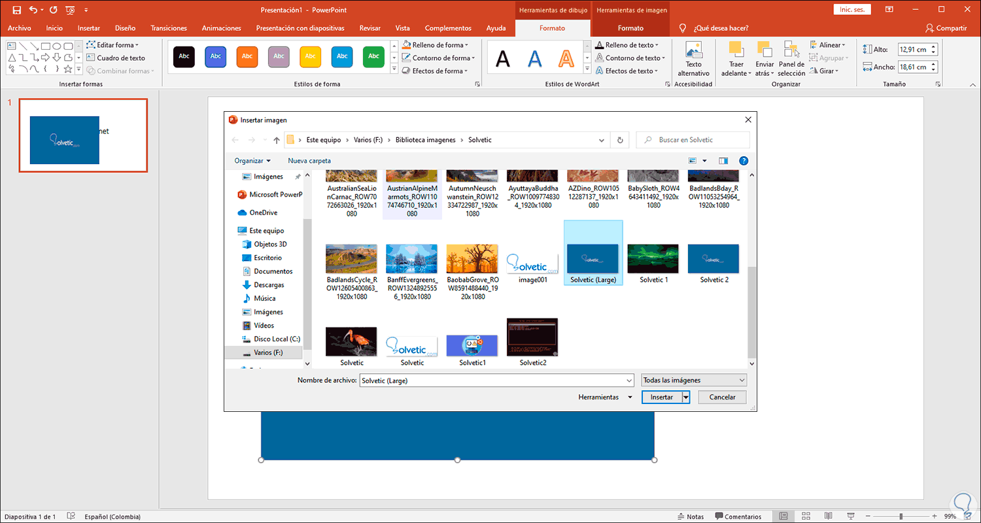Undo the last action
This screenshot has height=523, width=981.
[33, 10]
